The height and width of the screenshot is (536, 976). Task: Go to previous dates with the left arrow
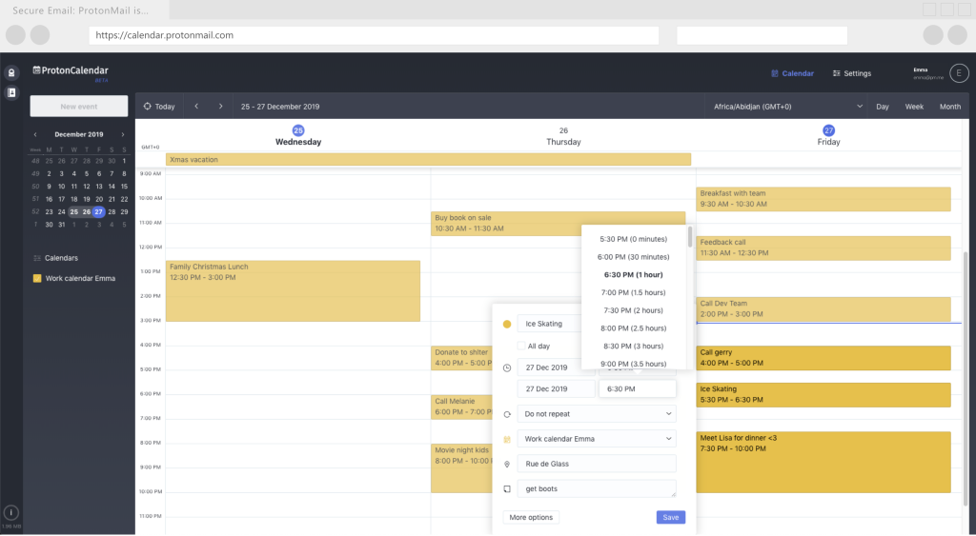(196, 107)
